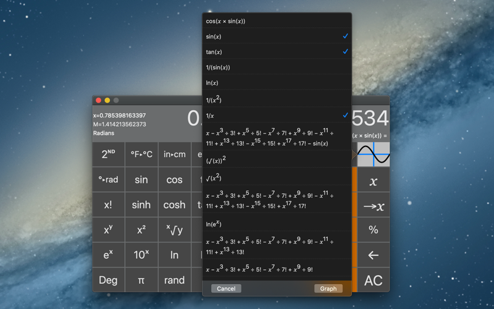The image size is (494, 309).
Task: Click the sinh key
Action: tap(141, 205)
